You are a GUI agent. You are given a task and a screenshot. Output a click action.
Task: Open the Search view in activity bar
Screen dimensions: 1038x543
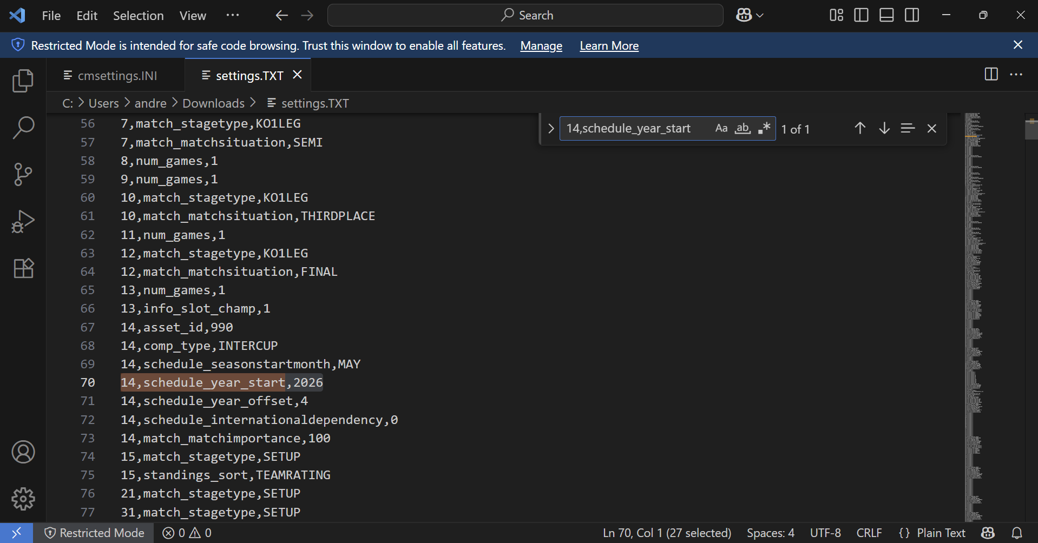23,128
